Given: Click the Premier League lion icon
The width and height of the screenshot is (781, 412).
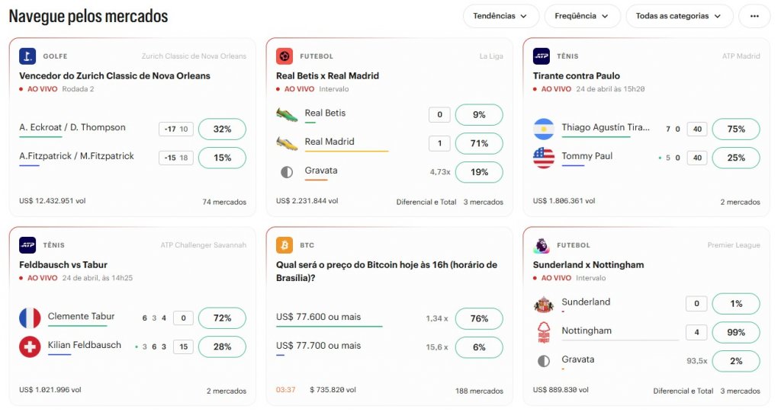Looking at the screenshot, I should (x=542, y=245).
